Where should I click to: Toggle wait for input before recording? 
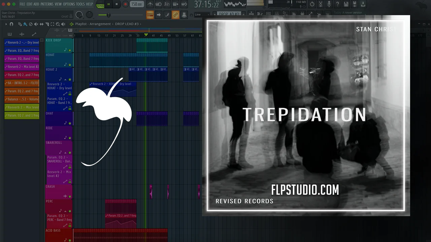[x=159, y=4]
